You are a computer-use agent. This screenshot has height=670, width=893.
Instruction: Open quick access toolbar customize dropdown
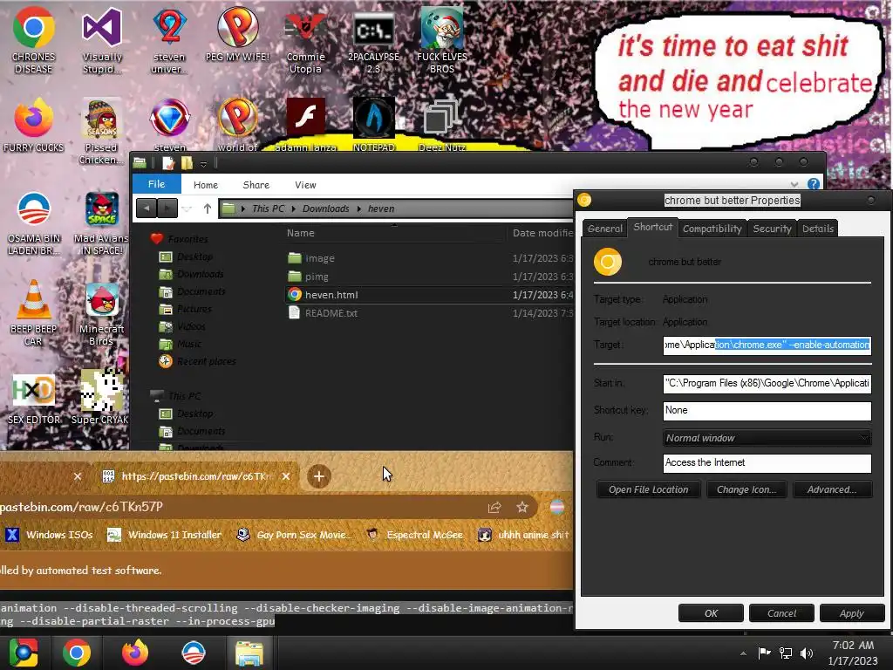pos(203,164)
